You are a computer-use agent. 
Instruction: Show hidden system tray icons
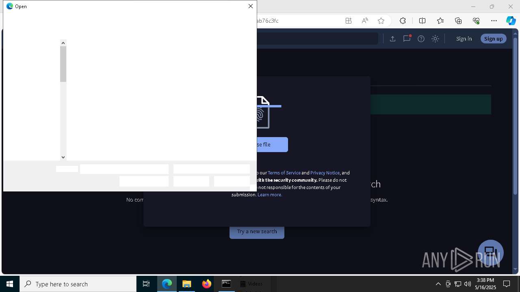click(438, 284)
